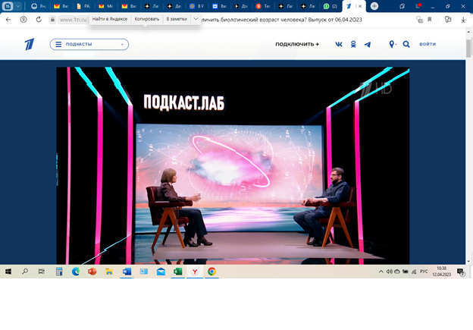Open the downloads arrow icon
Viewport: 473px width, 330px height.
463,20
